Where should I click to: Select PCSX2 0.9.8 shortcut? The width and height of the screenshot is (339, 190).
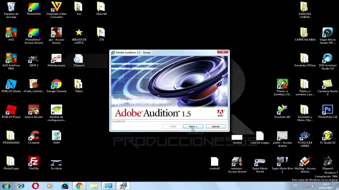[305, 139]
